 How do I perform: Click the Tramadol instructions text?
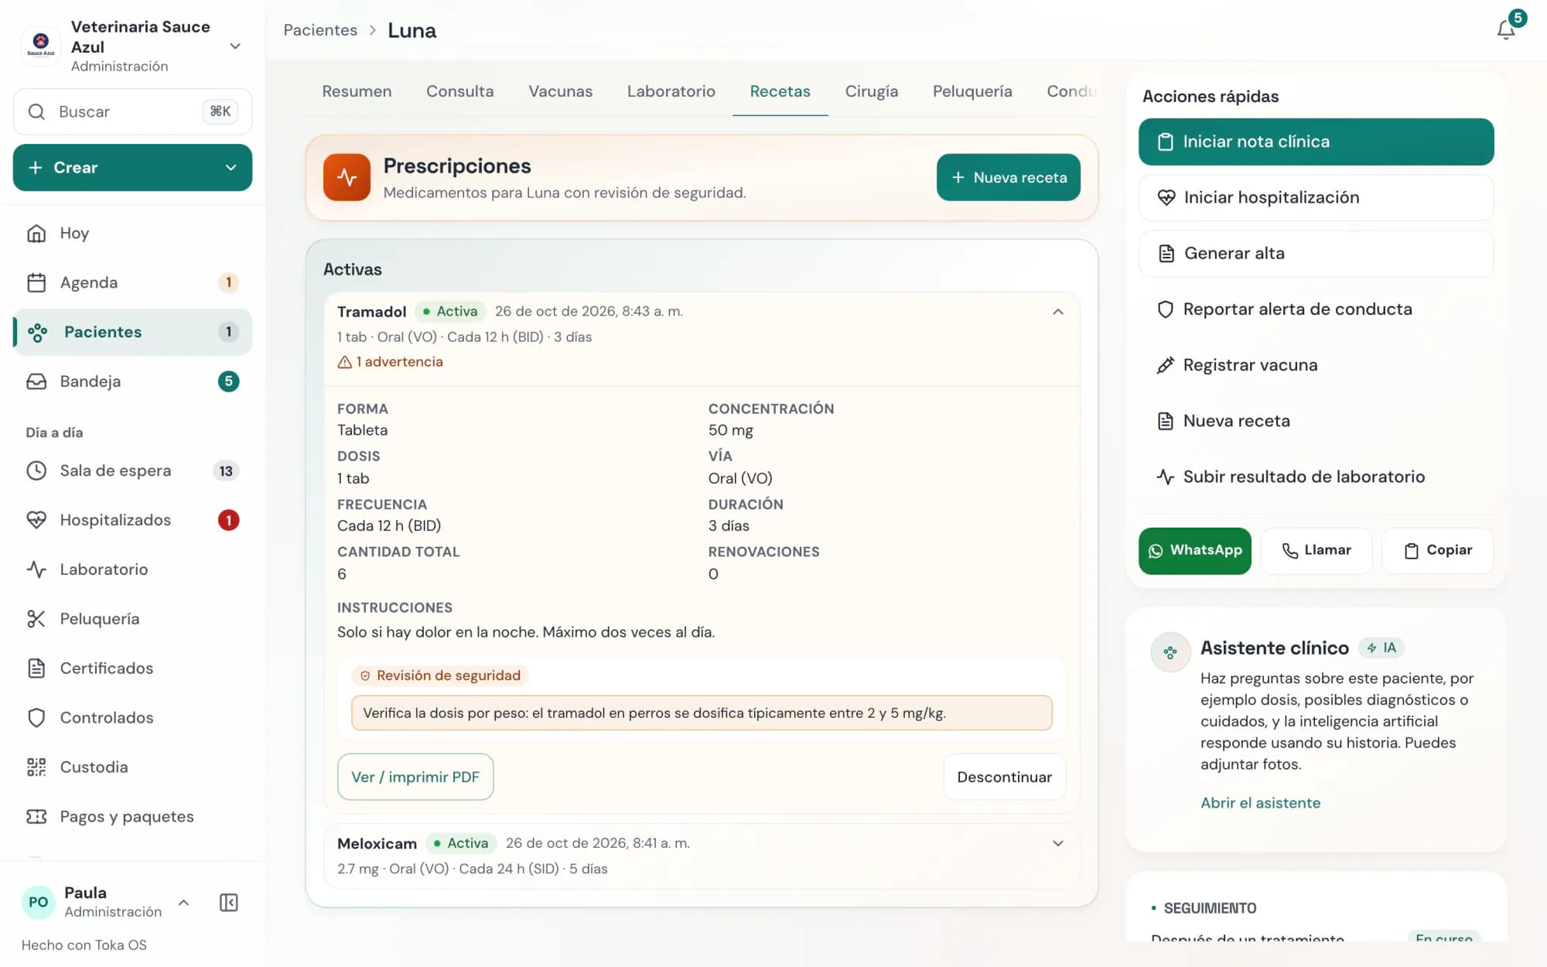(x=526, y=632)
